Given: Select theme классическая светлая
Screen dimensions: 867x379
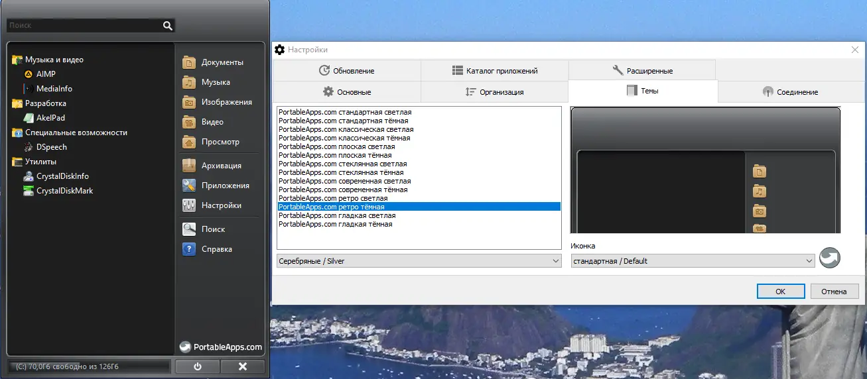Looking at the screenshot, I should click(x=419, y=129).
